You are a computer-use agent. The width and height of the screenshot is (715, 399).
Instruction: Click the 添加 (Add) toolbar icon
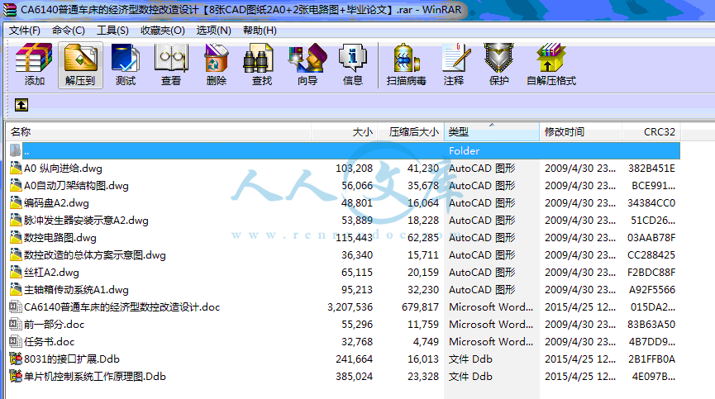pos(34,59)
